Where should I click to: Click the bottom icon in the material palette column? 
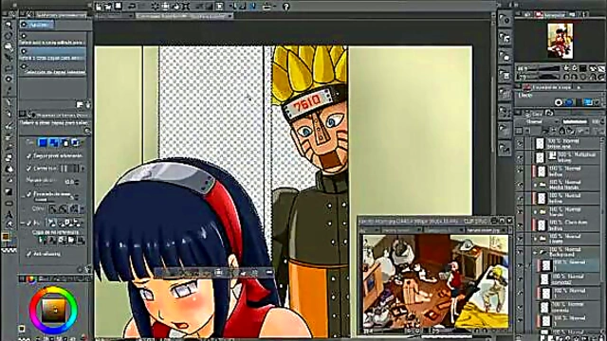coord(505,148)
